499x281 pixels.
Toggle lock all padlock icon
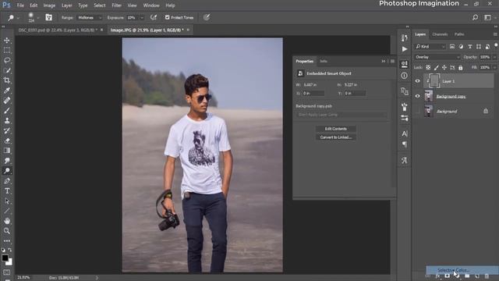(x=461, y=68)
